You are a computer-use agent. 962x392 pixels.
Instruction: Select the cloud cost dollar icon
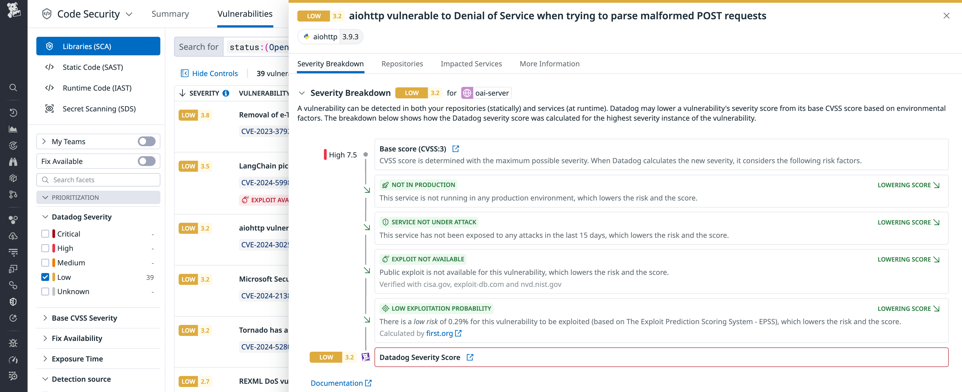pyautogui.click(x=14, y=236)
